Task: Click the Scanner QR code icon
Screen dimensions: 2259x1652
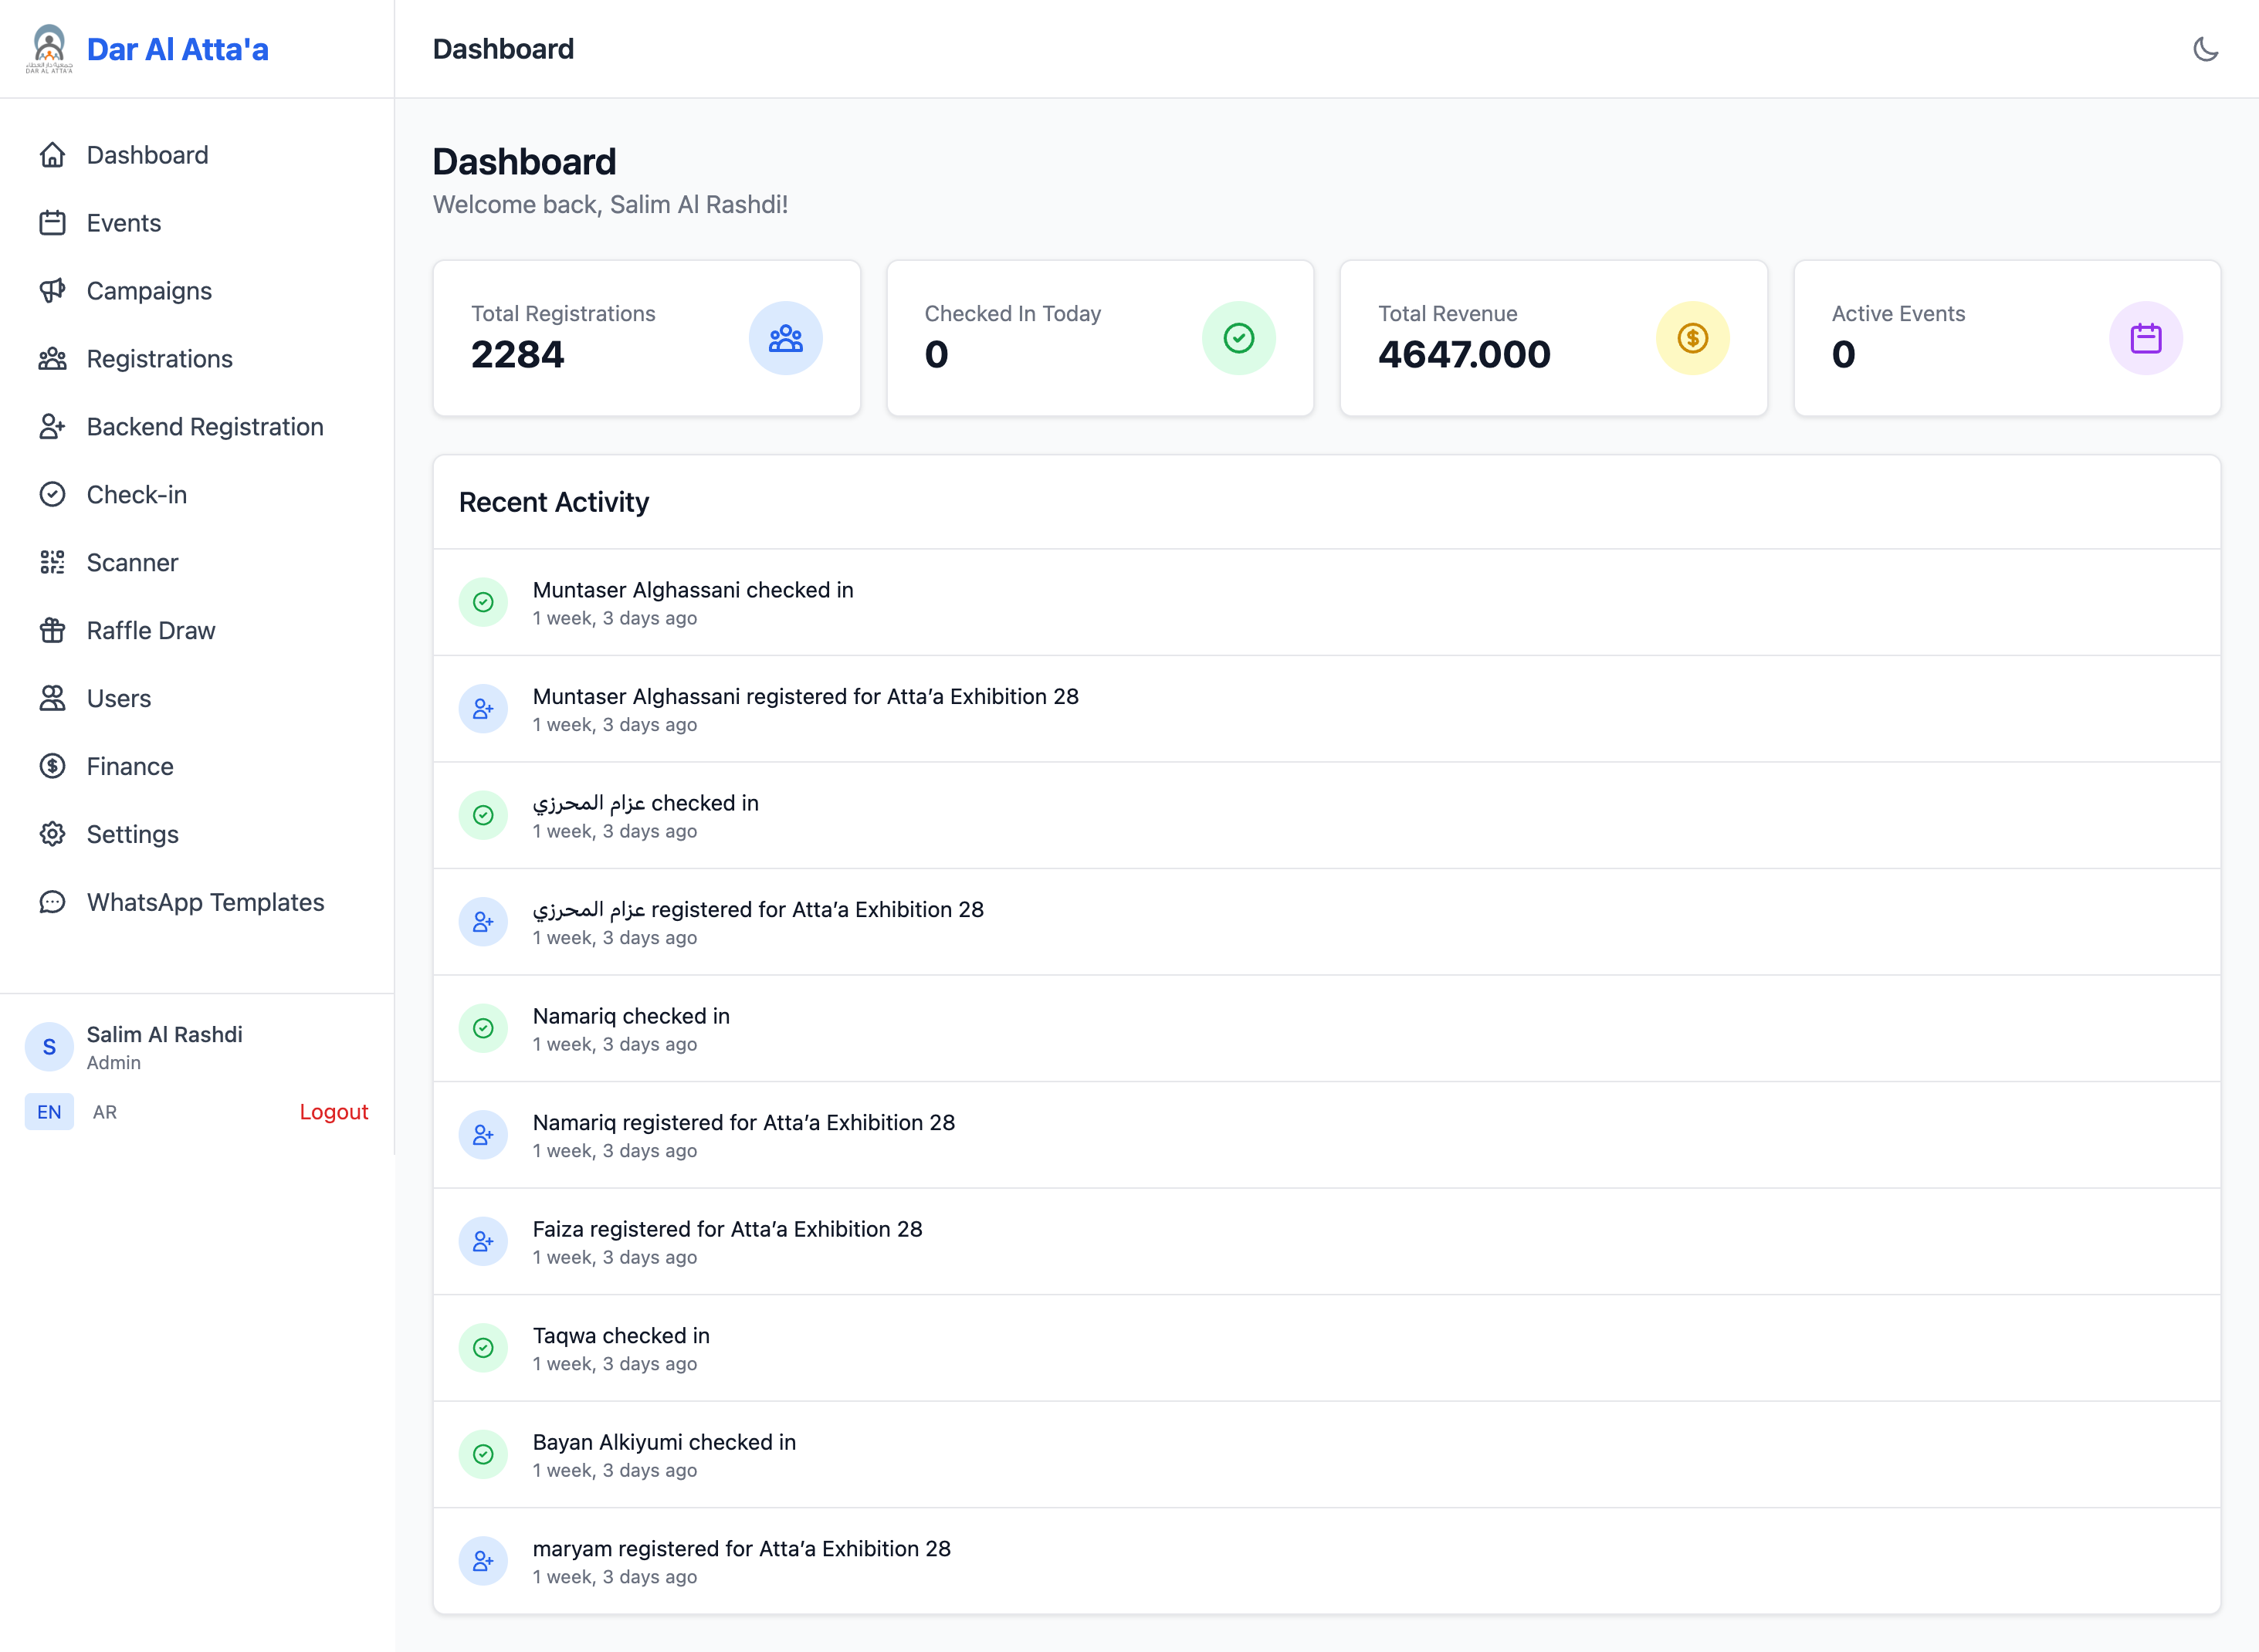Action: 52,562
